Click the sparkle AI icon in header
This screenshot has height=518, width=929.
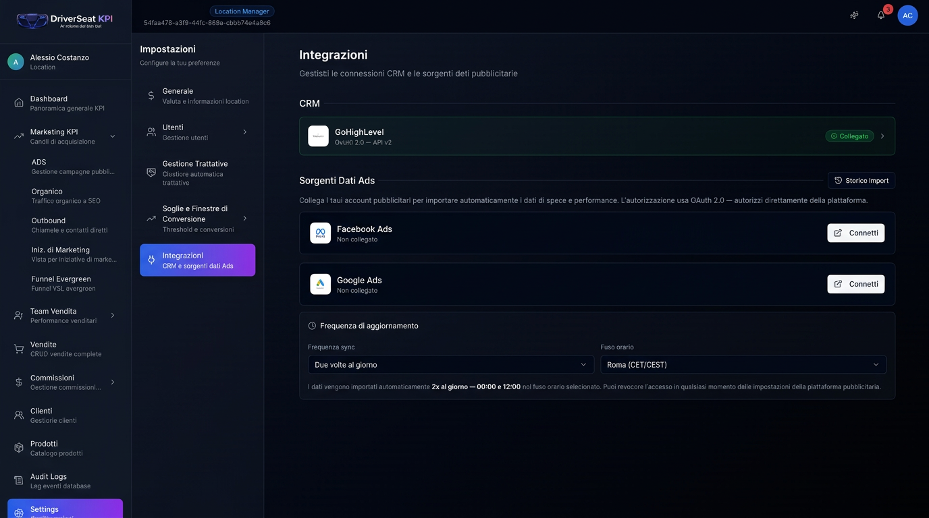[854, 16]
